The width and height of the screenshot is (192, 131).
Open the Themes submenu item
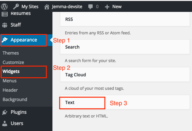(x=11, y=53)
